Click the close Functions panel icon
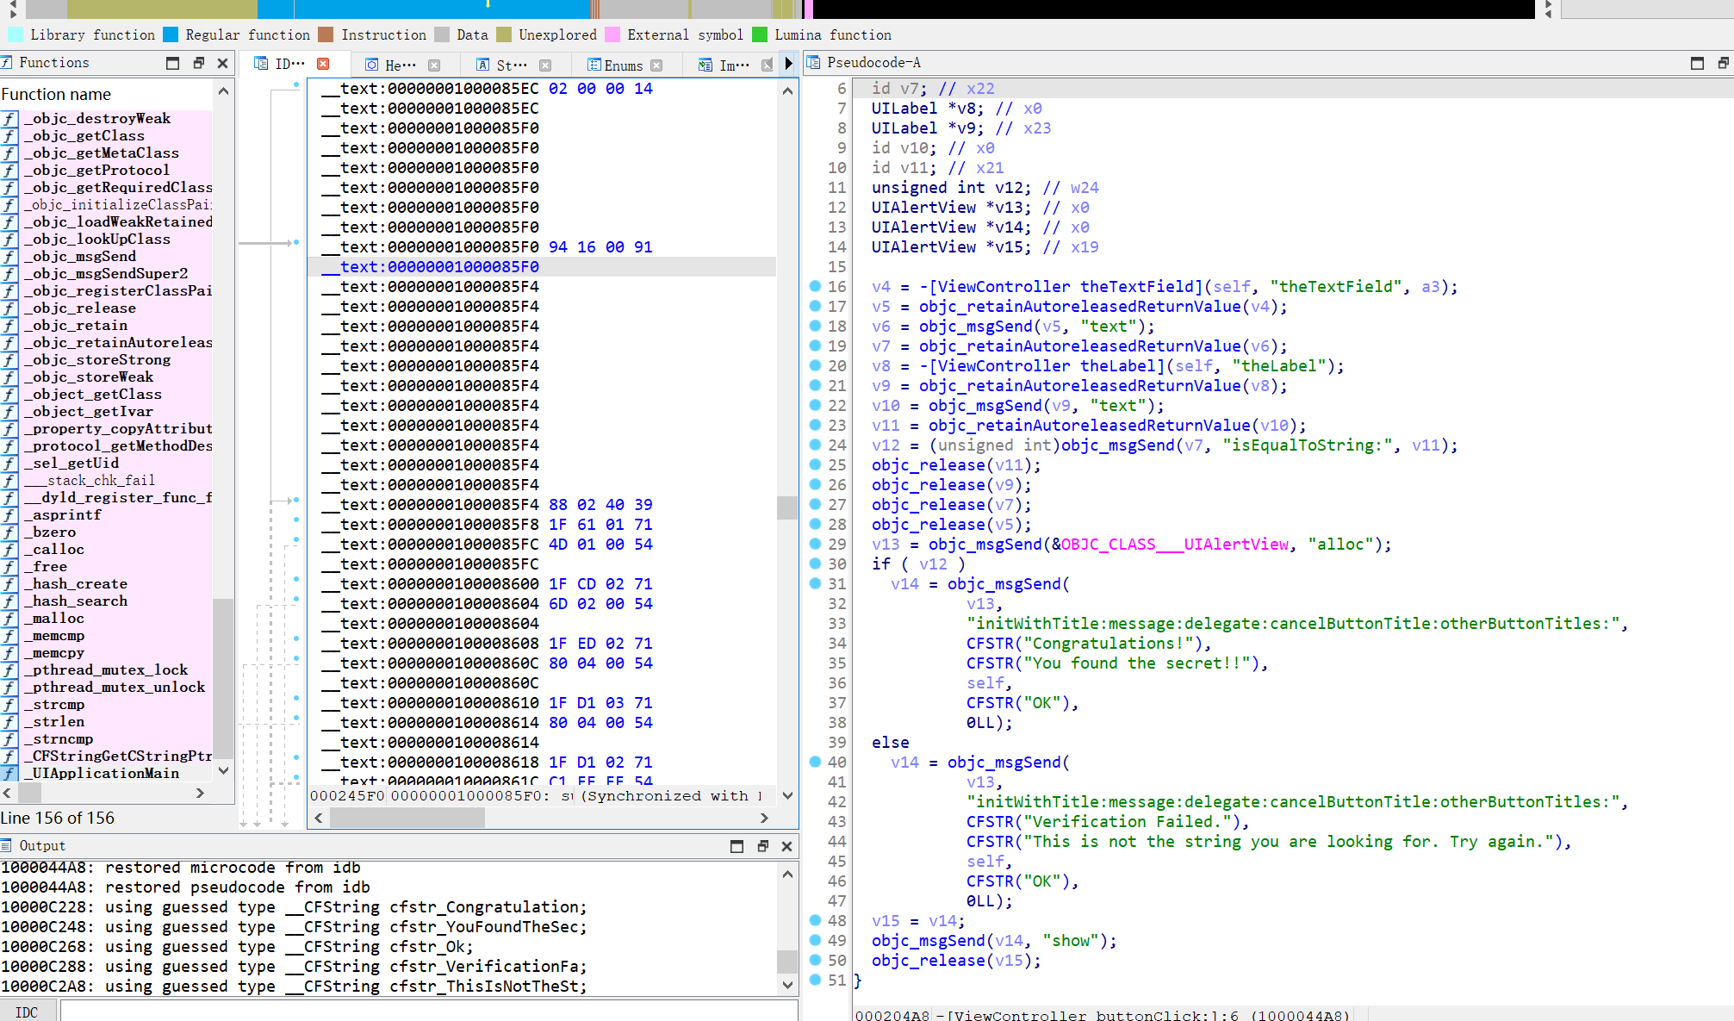1734x1021 pixels. [x=222, y=63]
